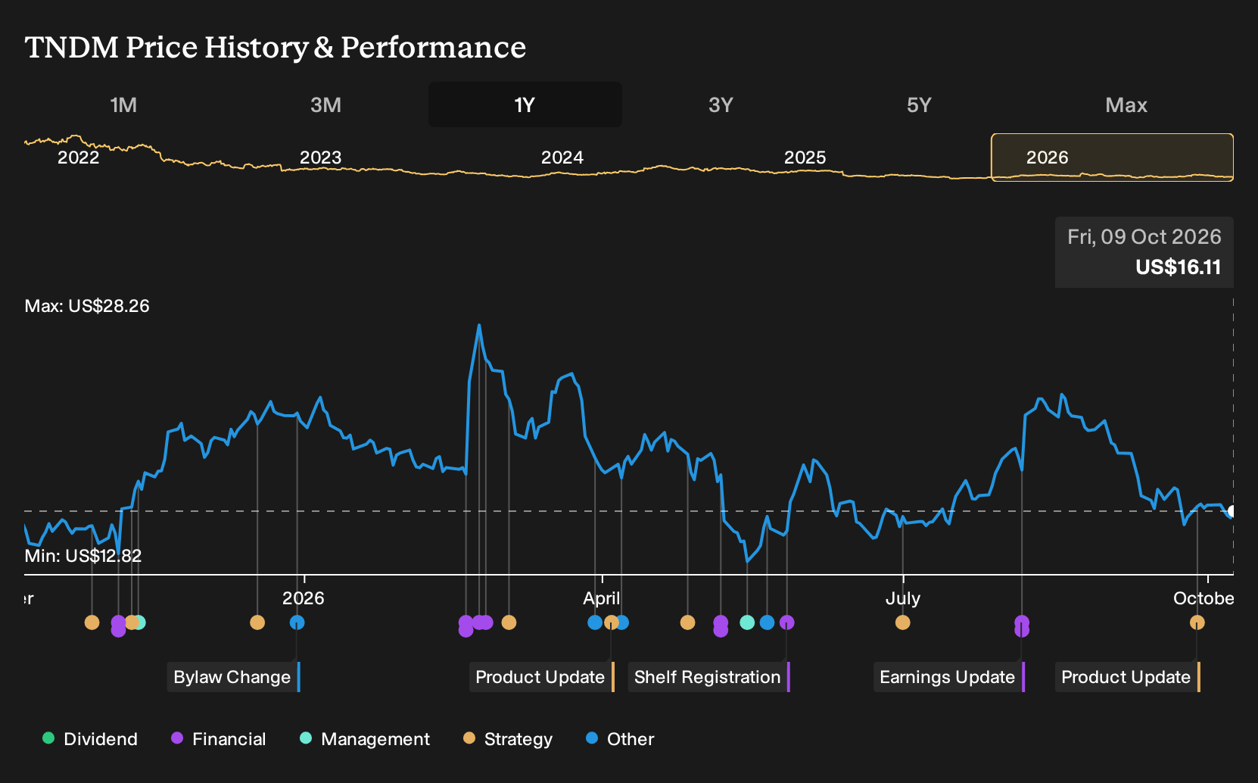Screen dimensions: 1258x783
Task: Click white endpoint dot on price line
Action: click(x=1232, y=512)
